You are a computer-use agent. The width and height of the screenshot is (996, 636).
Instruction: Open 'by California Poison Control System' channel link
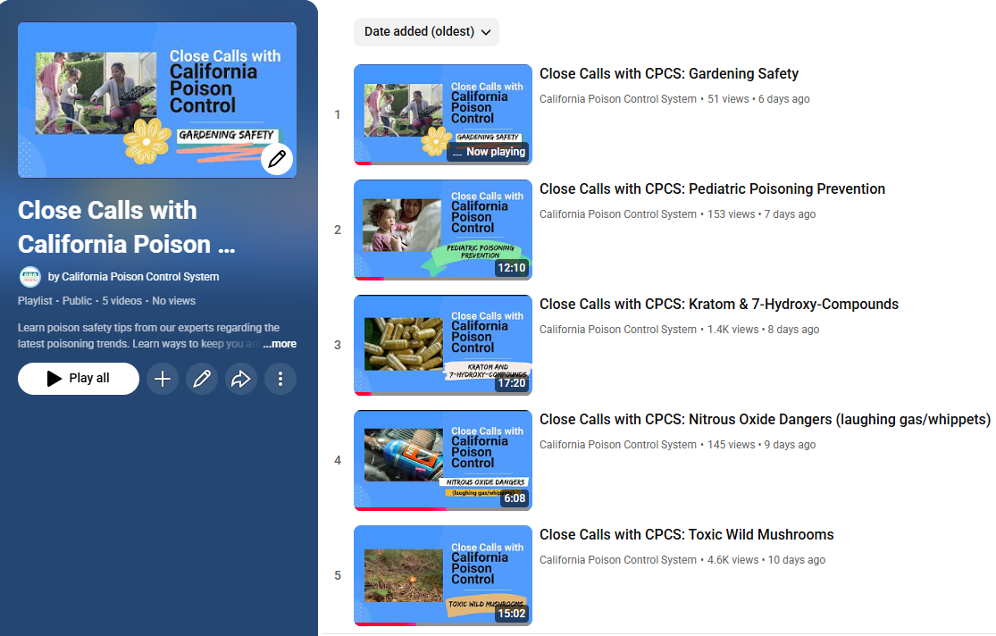click(x=133, y=276)
